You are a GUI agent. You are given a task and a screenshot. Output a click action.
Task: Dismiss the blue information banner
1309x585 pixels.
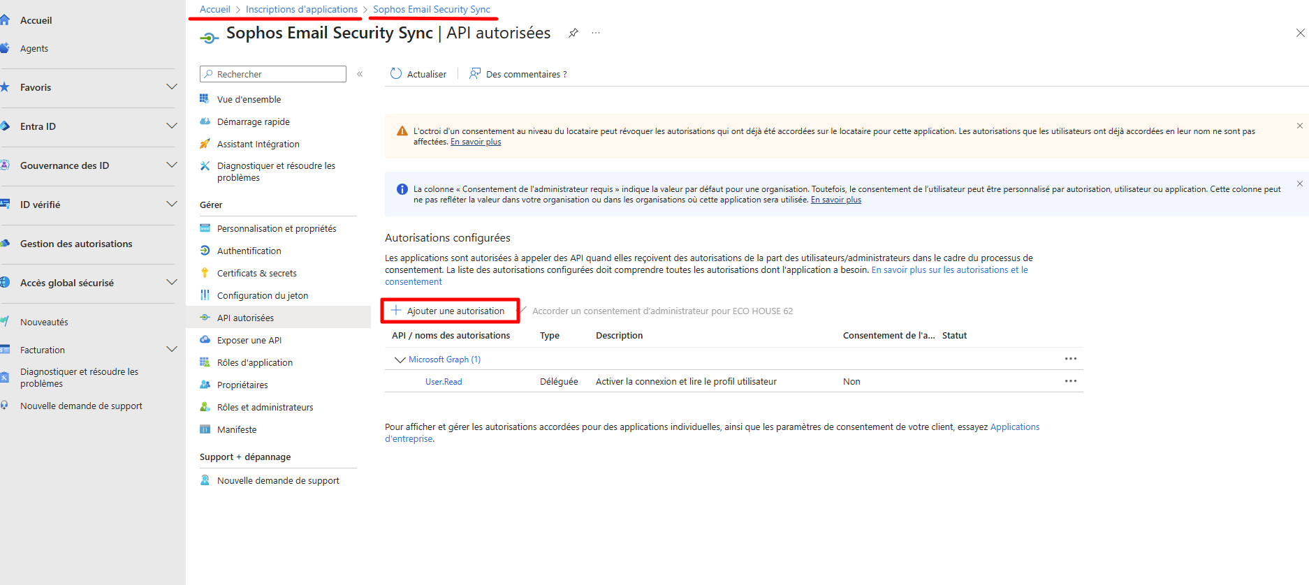(x=1300, y=184)
